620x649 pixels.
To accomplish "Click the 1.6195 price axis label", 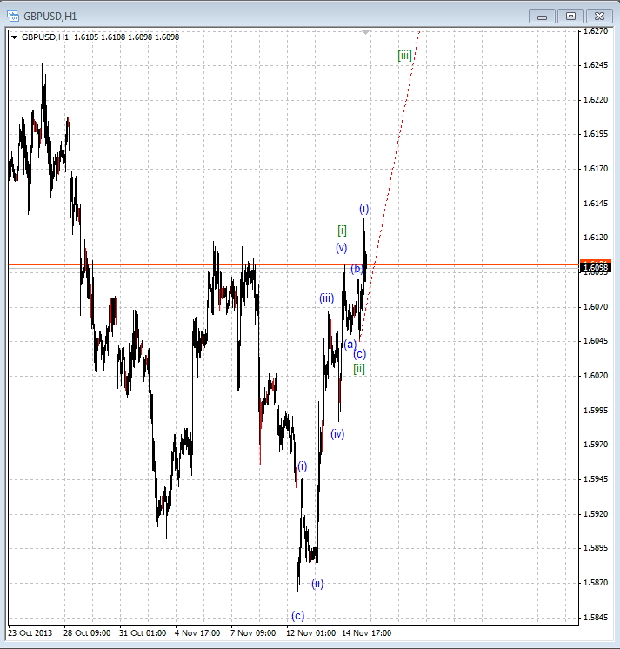I will [596, 134].
